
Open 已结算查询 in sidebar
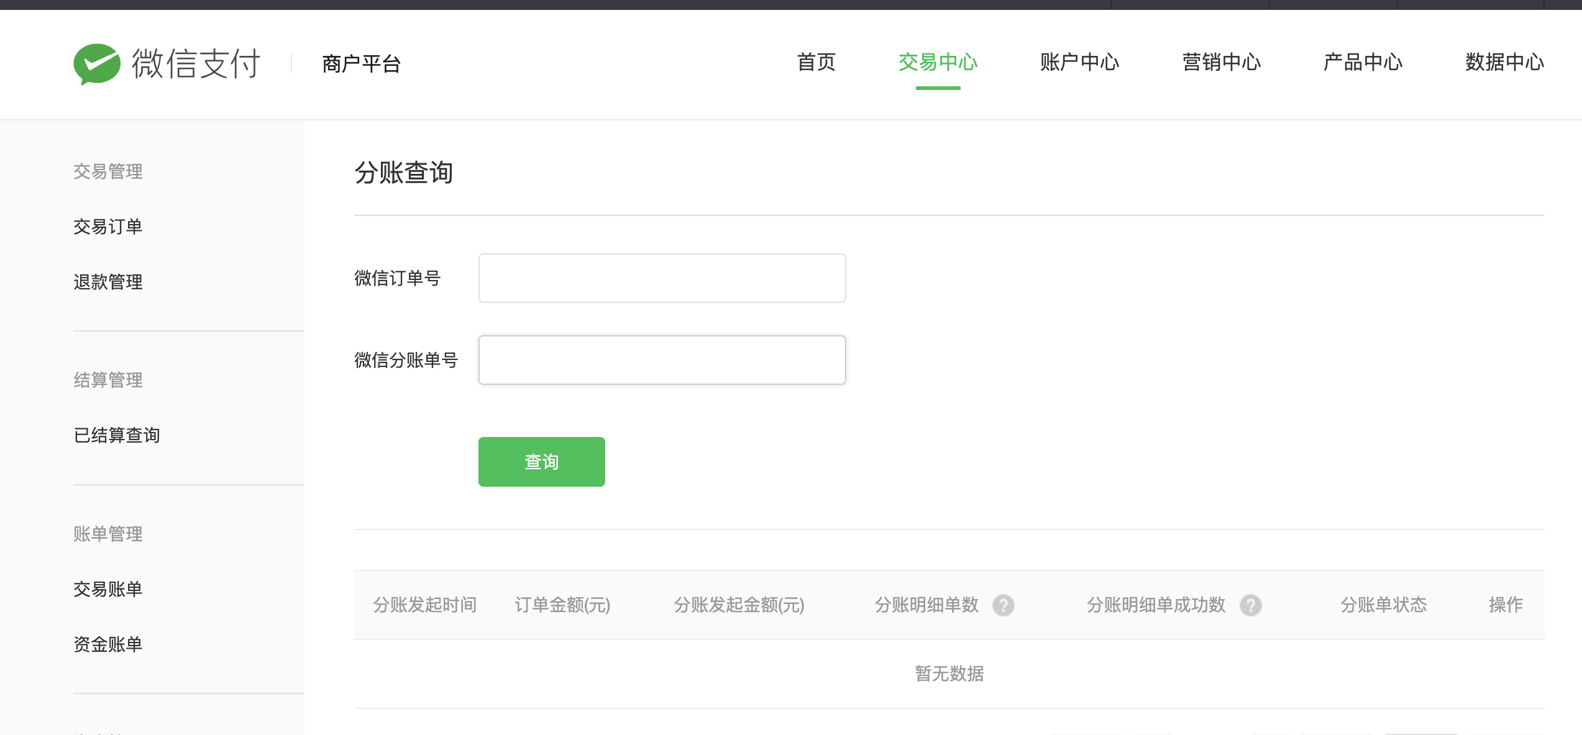(x=117, y=435)
